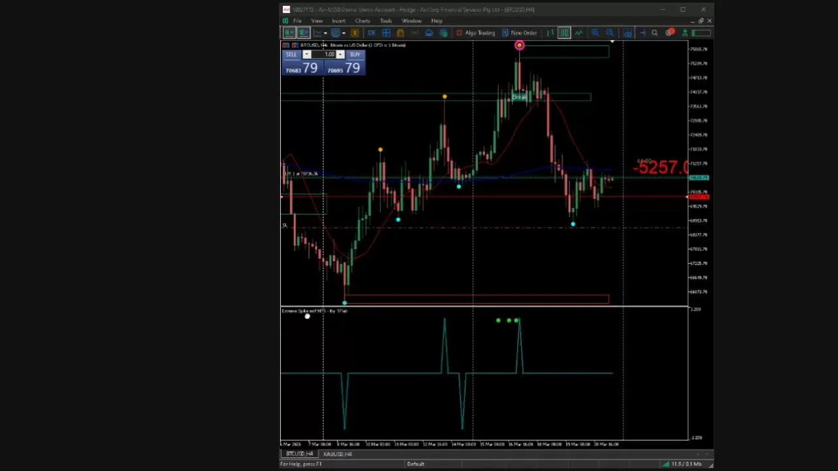Click the Zoom In magnifier icon
The image size is (838, 471).
coord(595,33)
